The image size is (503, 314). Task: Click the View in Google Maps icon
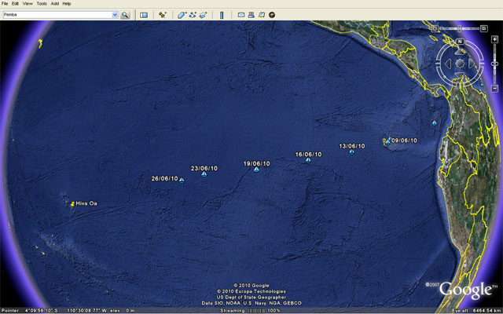click(x=262, y=15)
